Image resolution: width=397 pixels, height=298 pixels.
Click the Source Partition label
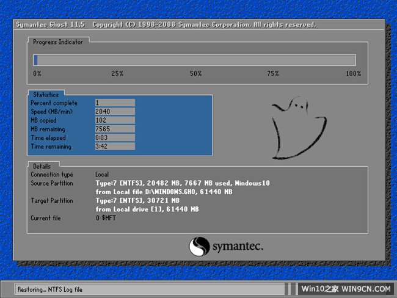[x=52, y=183]
